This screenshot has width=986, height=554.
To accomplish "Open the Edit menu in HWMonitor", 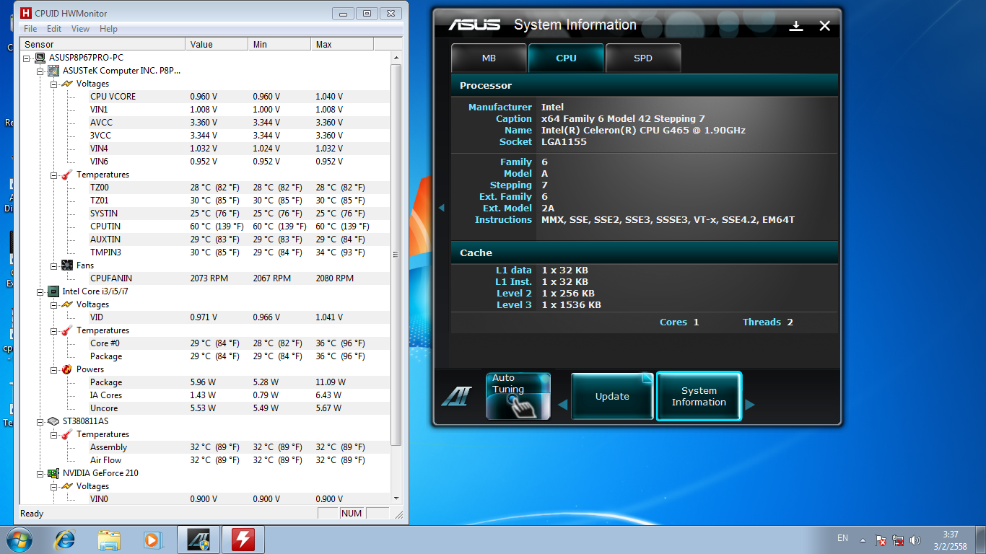I will pyautogui.click(x=54, y=29).
